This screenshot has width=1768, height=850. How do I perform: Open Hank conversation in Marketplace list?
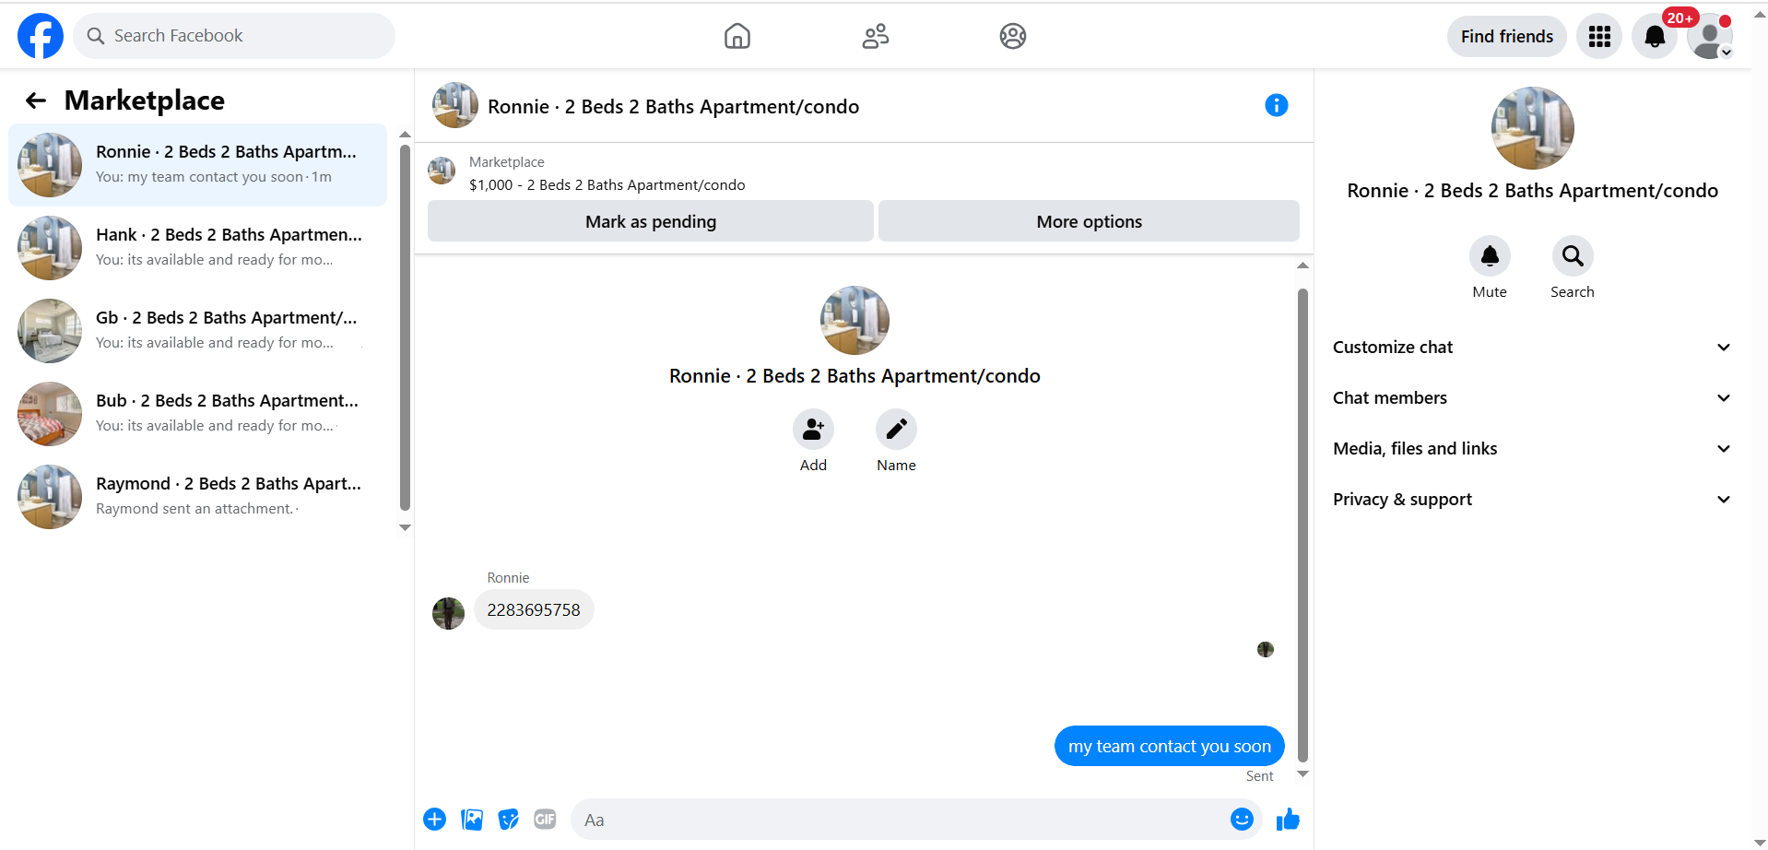click(198, 248)
